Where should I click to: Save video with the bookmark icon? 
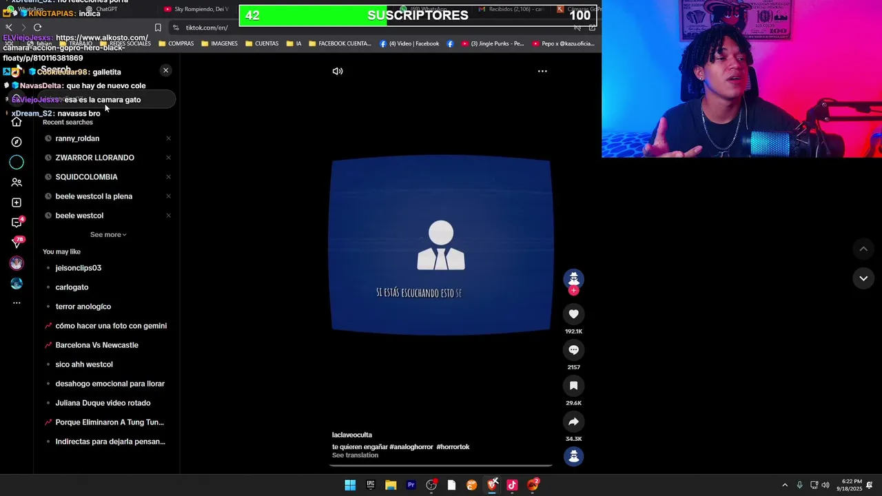pyautogui.click(x=573, y=386)
